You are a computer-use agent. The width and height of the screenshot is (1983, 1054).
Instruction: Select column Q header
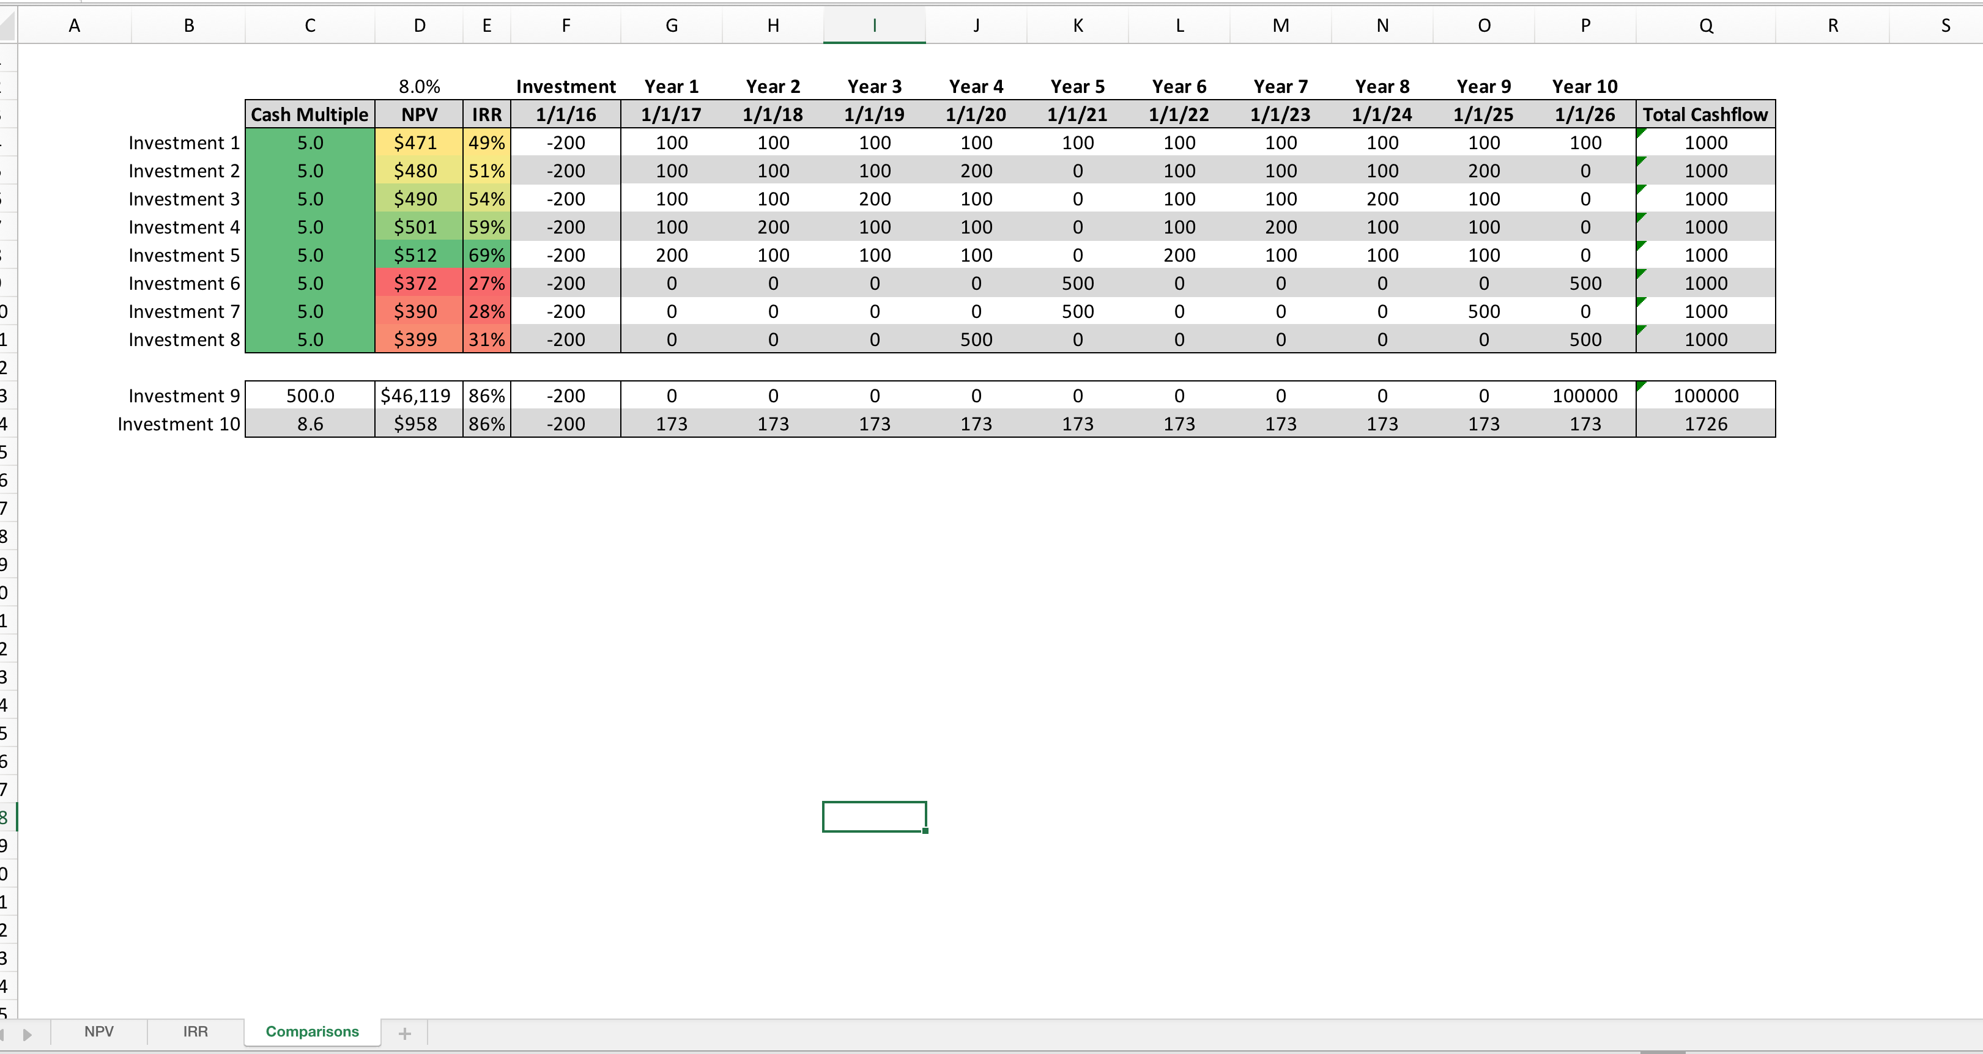click(1706, 26)
